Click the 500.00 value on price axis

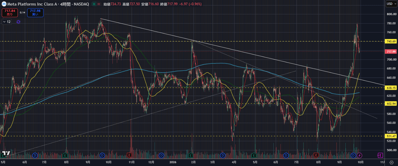pyautogui.click(x=391, y=150)
